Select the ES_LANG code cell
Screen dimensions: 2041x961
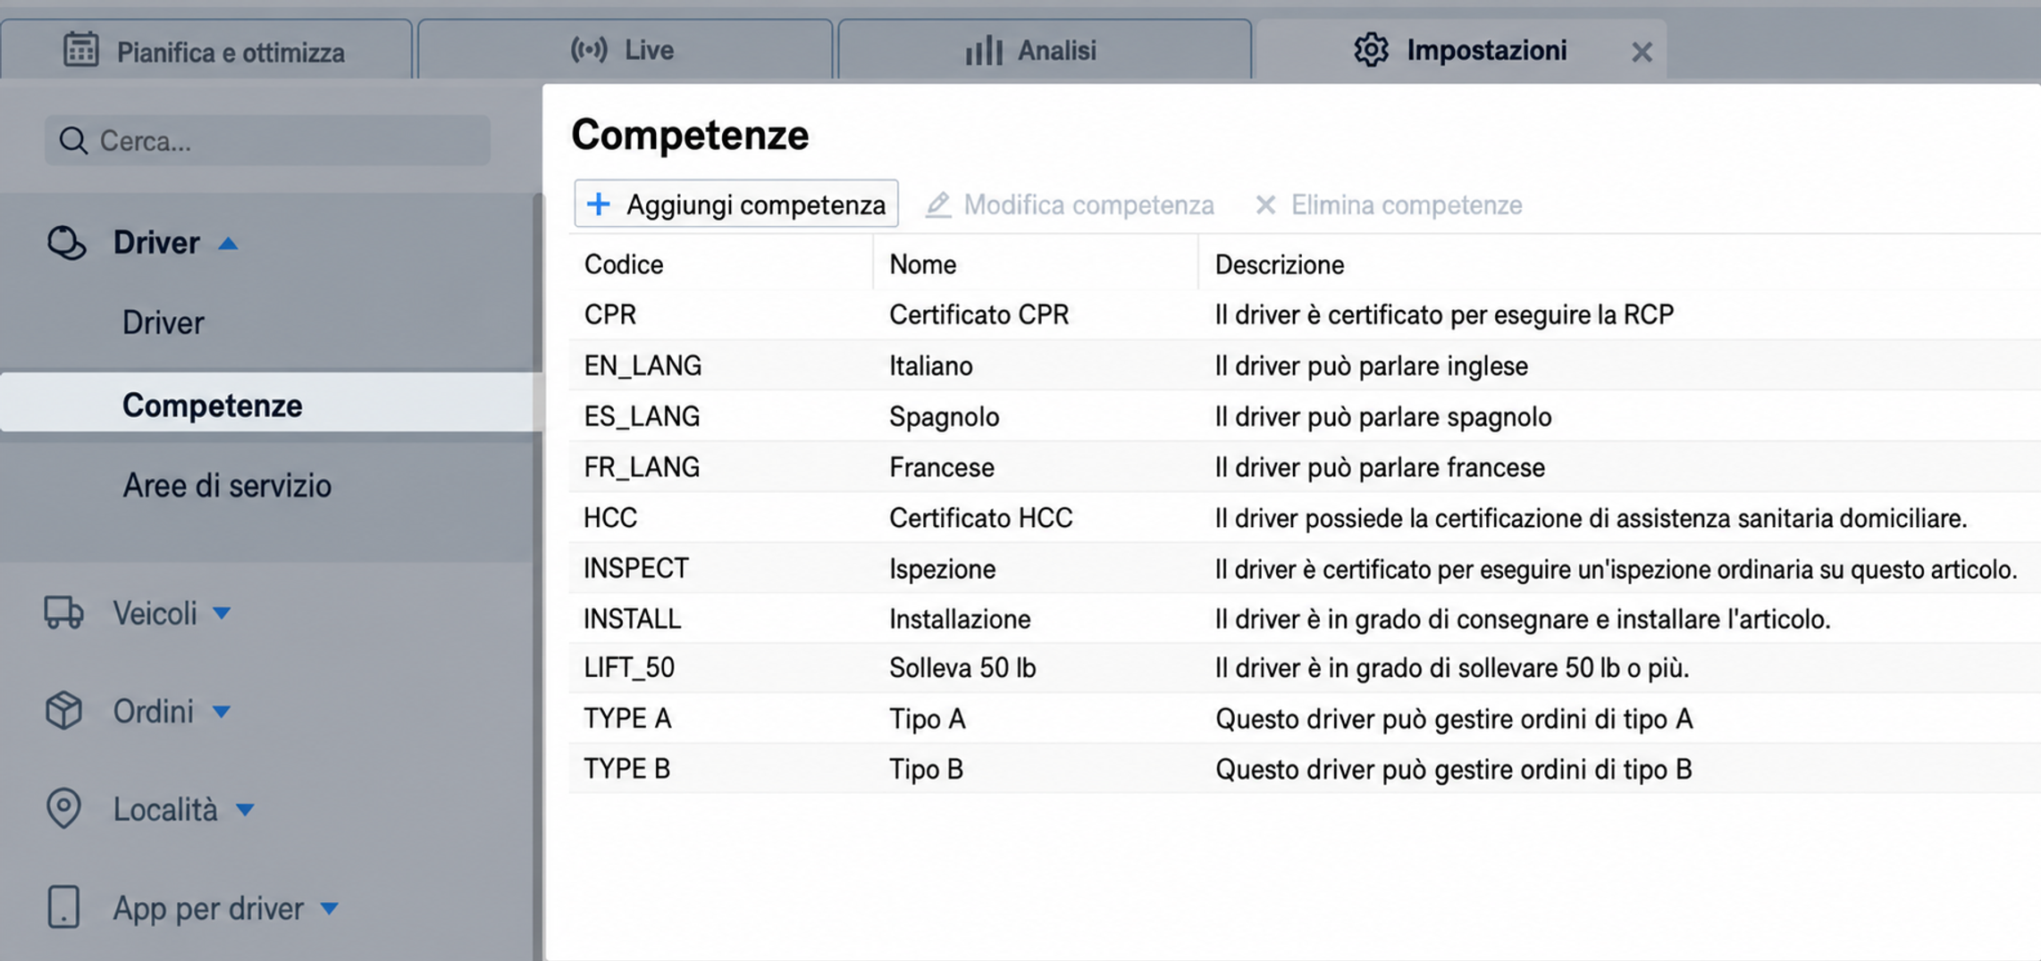(642, 416)
